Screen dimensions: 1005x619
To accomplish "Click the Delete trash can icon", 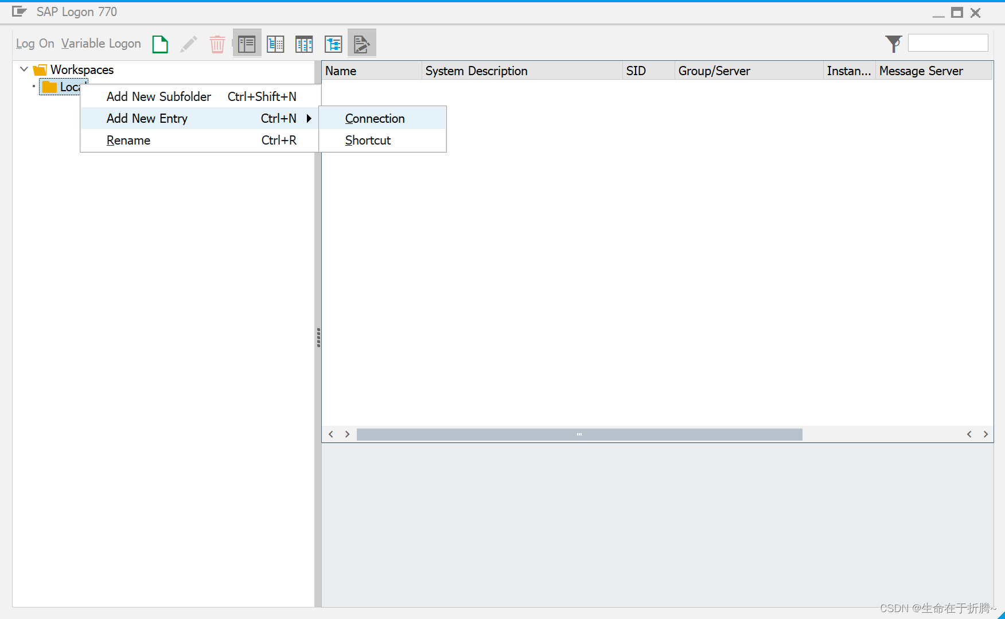I will [217, 44].
